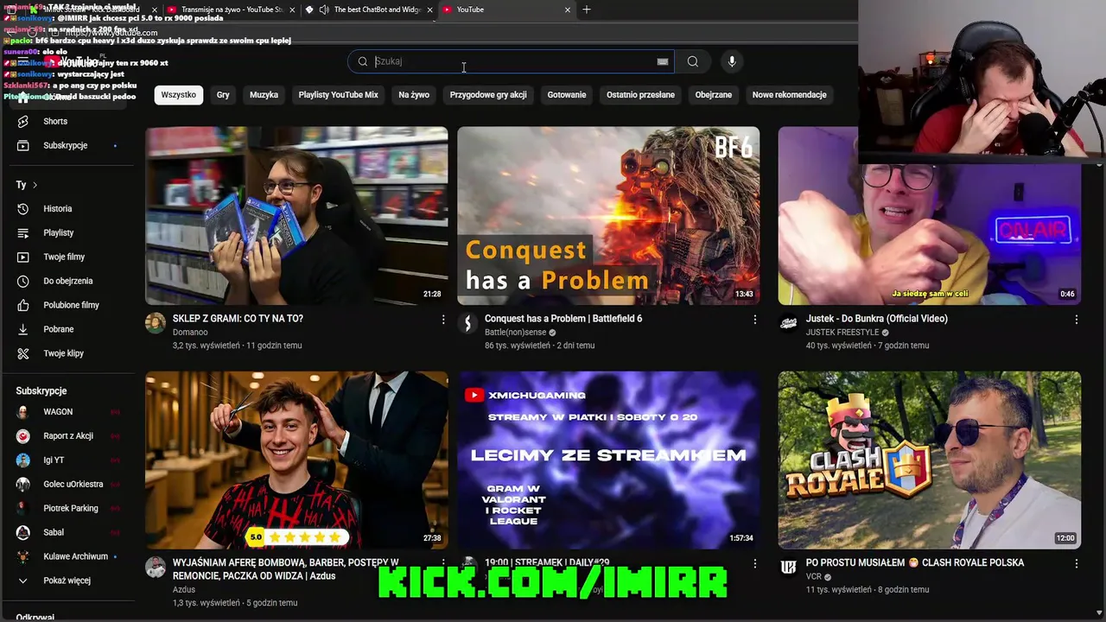Viewport: 1106px width, 622px height.
Task: Click the Battle(non)sense channel avatar
Action: (467, 323)
